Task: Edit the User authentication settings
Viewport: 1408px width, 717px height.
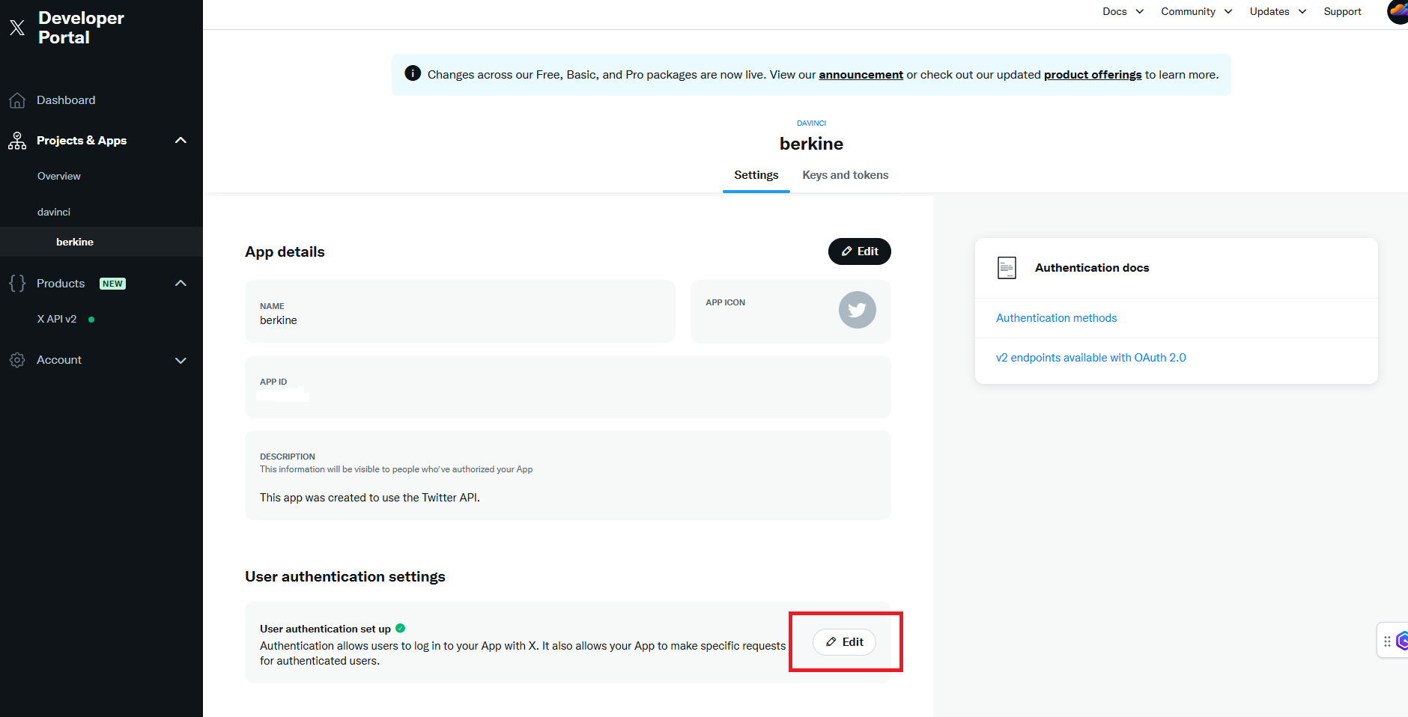Action: (x=844, y=642)
